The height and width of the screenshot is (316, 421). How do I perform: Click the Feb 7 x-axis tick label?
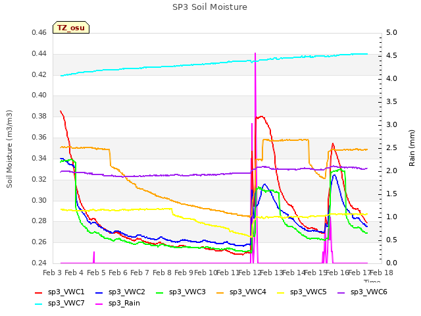point(140,273)
